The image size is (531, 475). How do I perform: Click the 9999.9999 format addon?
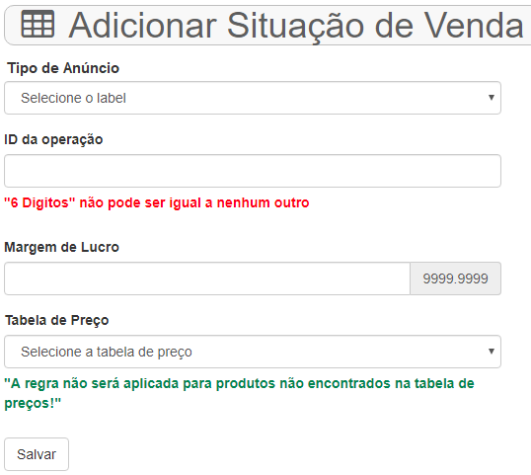click(455, 278)
